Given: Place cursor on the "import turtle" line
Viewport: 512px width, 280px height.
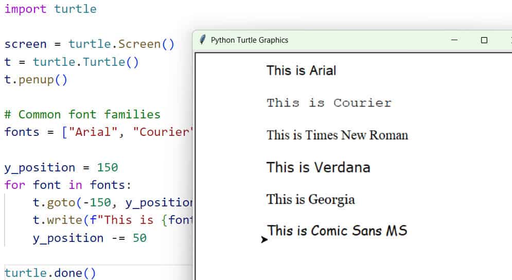Looking at the screenshot, I should [50, 9].
